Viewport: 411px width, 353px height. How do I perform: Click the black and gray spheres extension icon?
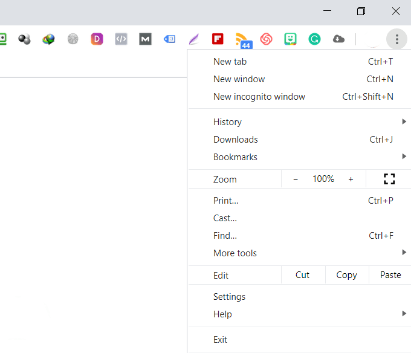pyautogui.click(x=24, y=39)
